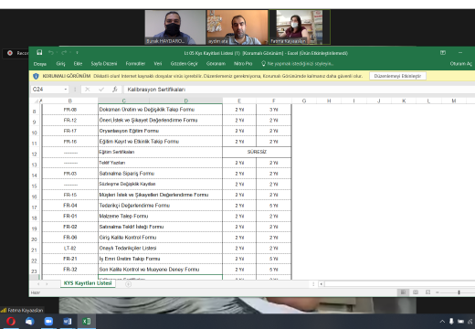Screen dimensions: 475x329
Task: Click the Protected View shield icon
Action: click(36, 76)
